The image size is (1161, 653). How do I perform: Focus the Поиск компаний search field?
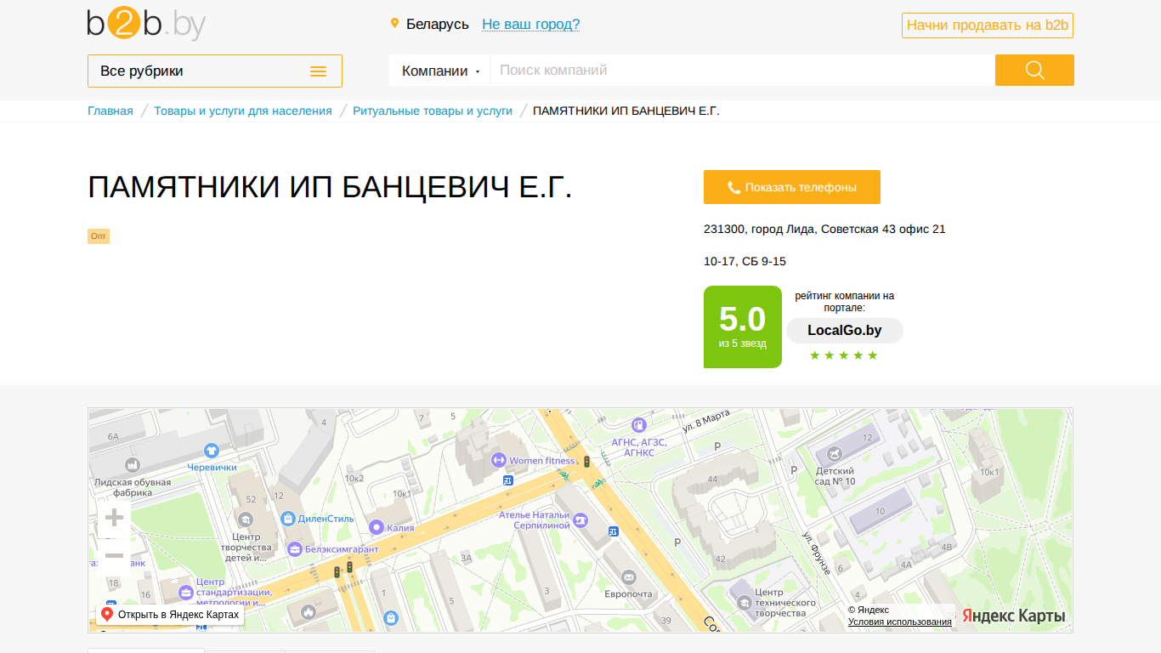click(x=742, y=71)
